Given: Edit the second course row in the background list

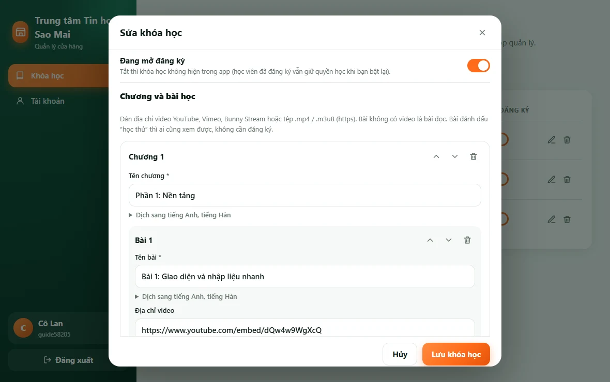Looking at the screenshot, I should 552,180.
